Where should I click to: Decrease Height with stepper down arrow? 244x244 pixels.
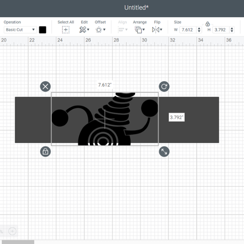[232, 31]
